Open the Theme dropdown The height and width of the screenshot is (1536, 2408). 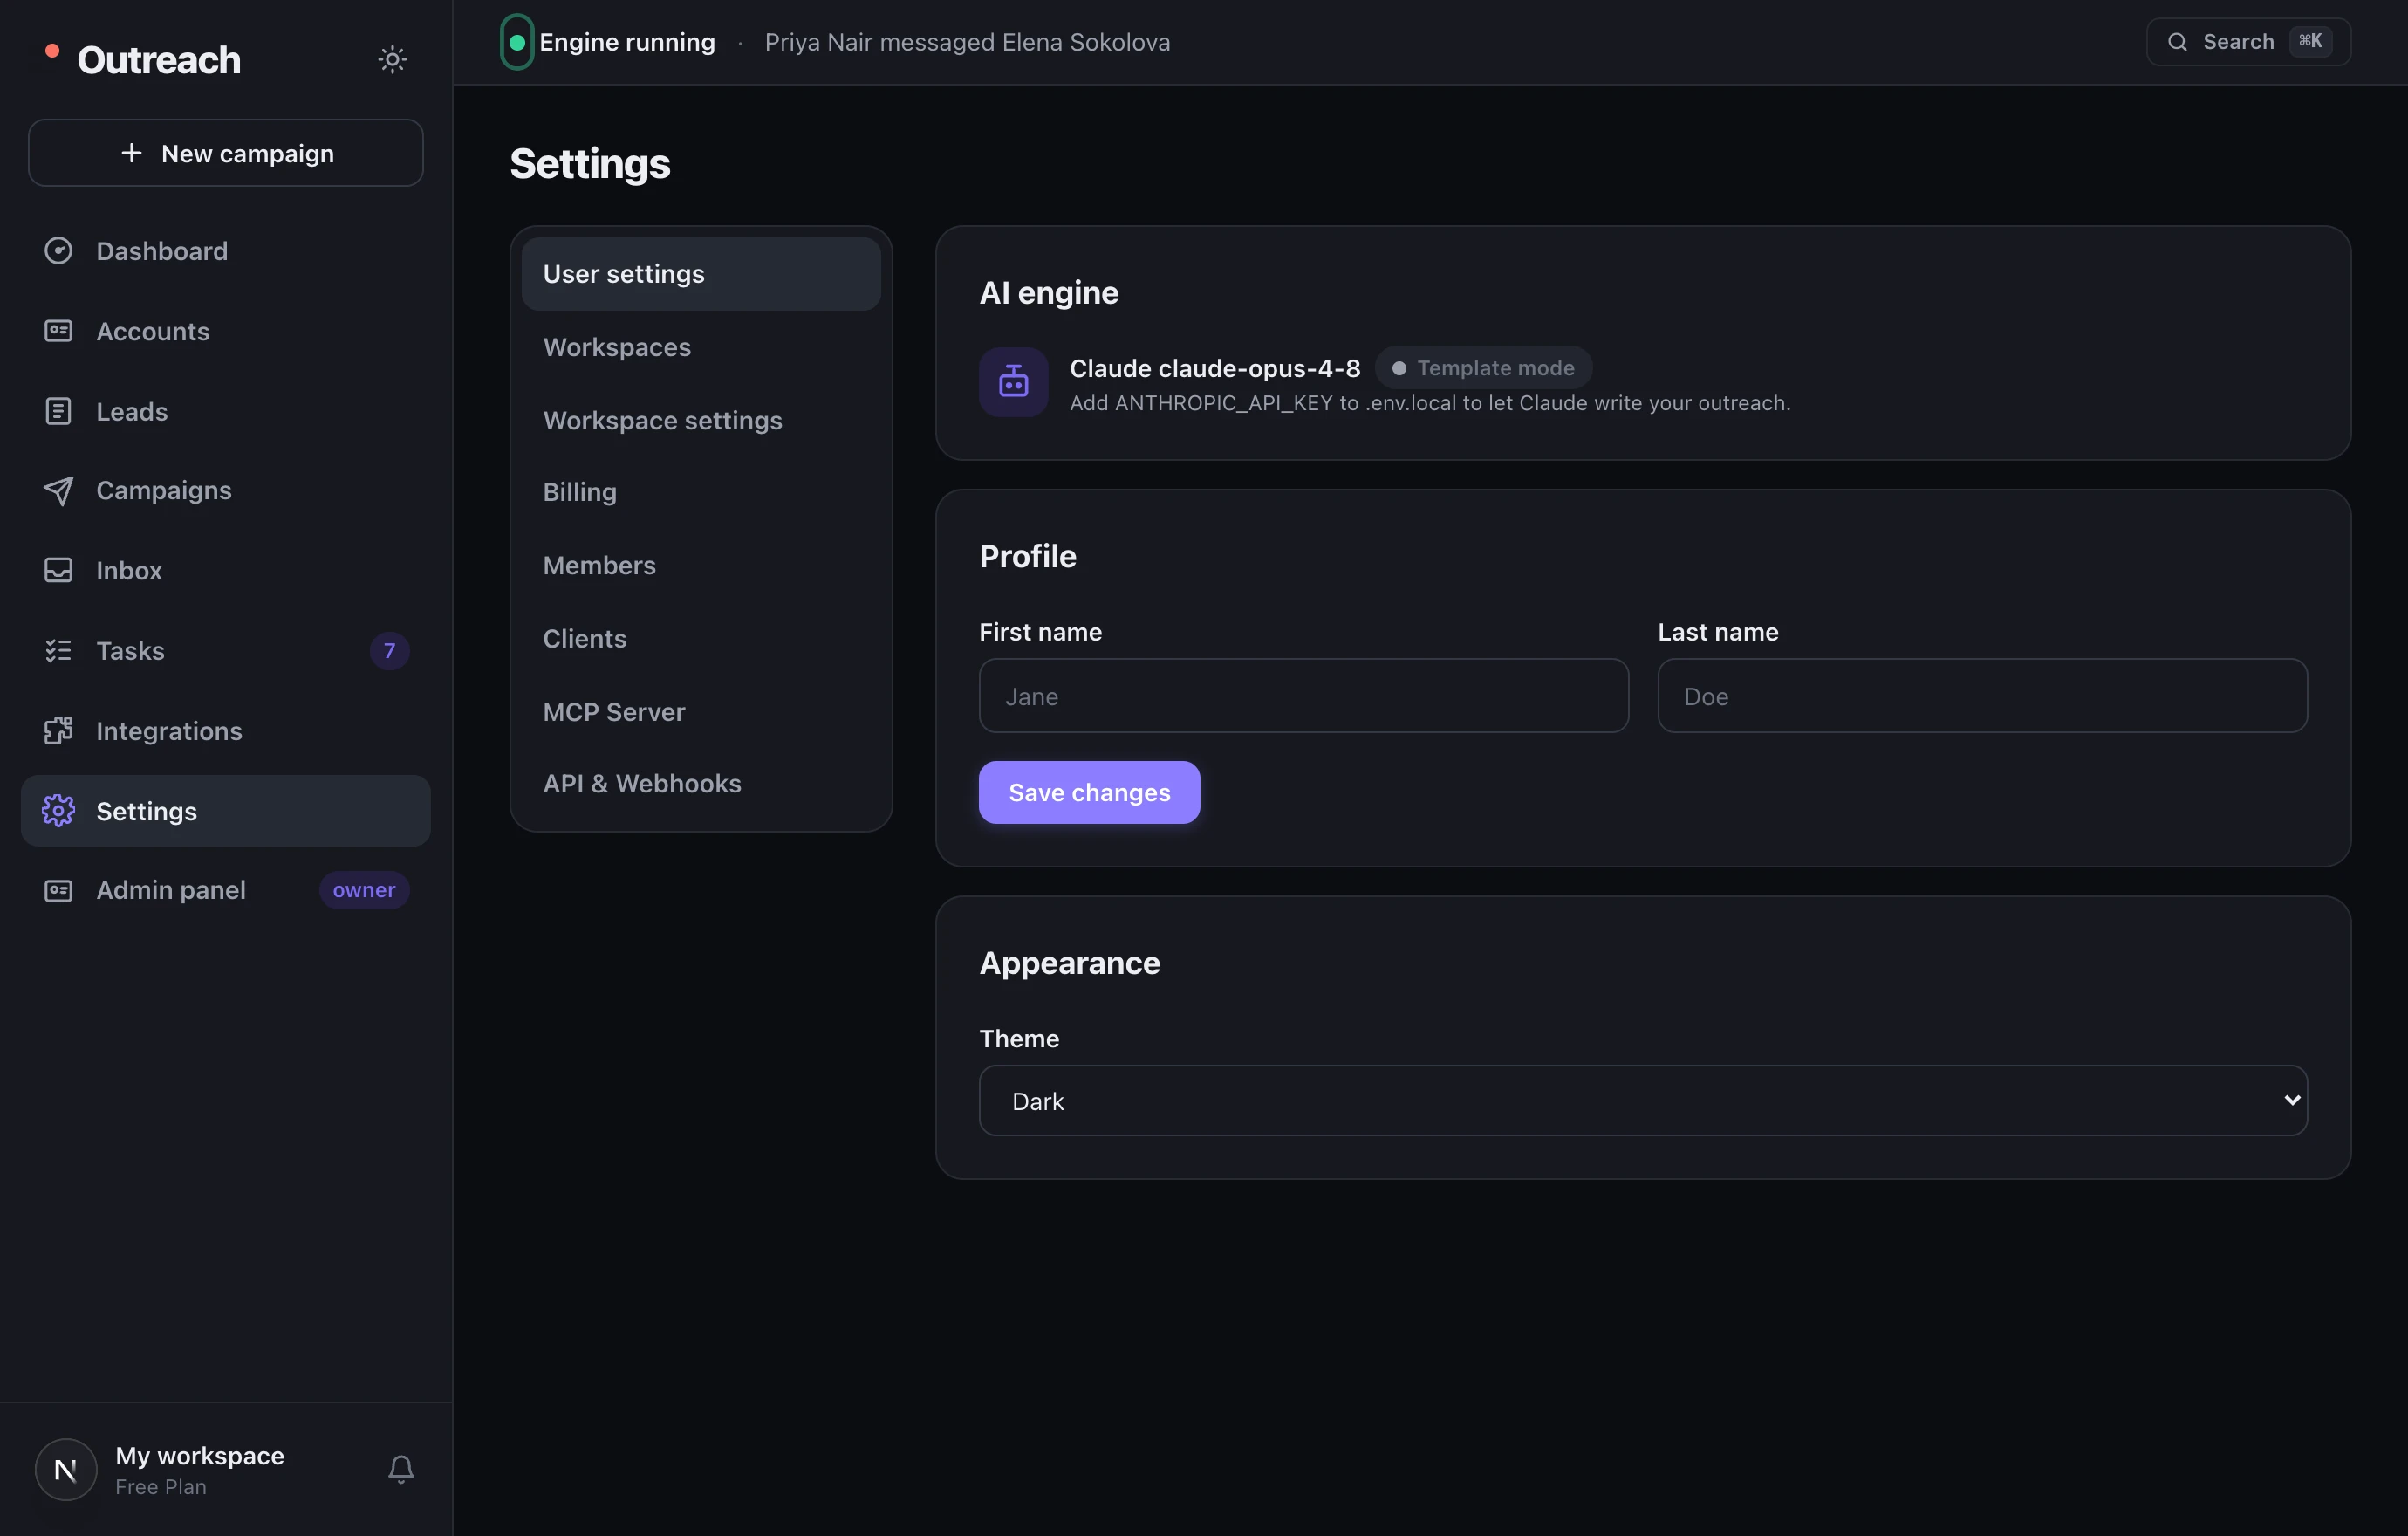tap(1642, 1100)
